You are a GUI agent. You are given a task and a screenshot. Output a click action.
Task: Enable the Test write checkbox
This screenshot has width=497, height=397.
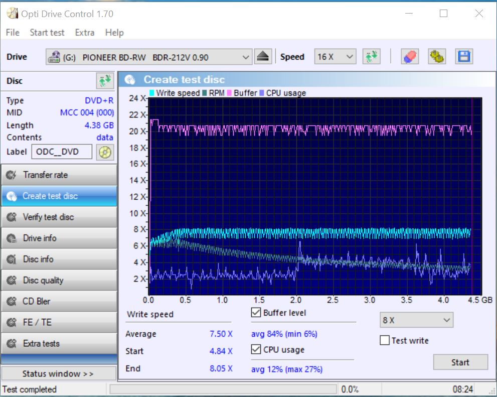[385, 341]
